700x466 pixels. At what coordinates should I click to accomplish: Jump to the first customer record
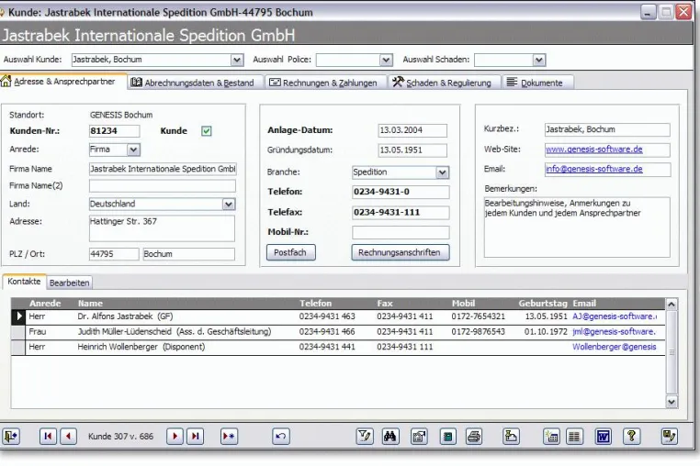tap(48, 436)
